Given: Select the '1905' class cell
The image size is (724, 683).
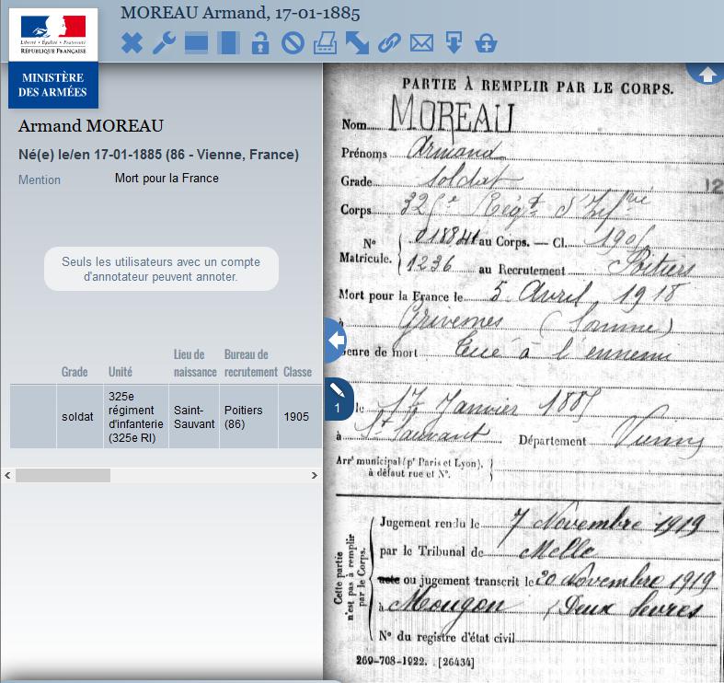Looking at the screenshot, I should 300,416.
